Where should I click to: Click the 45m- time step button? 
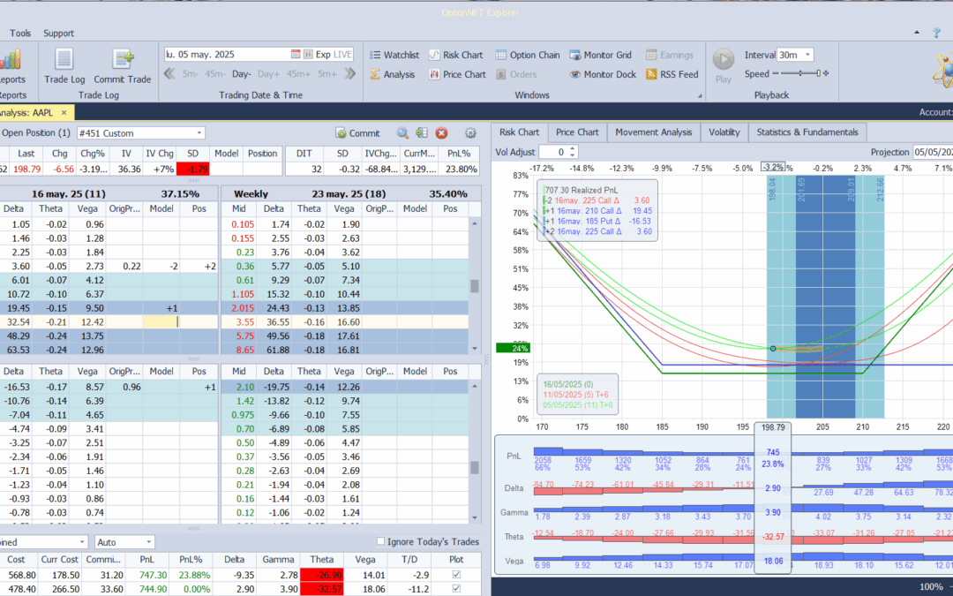point(214,74)
